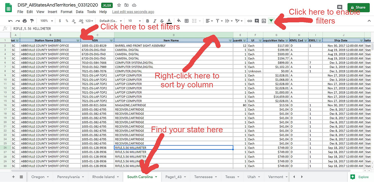The height and width of the screenshot is (182, 374).
Task: Open the text color picker
Action: [169, 21]
